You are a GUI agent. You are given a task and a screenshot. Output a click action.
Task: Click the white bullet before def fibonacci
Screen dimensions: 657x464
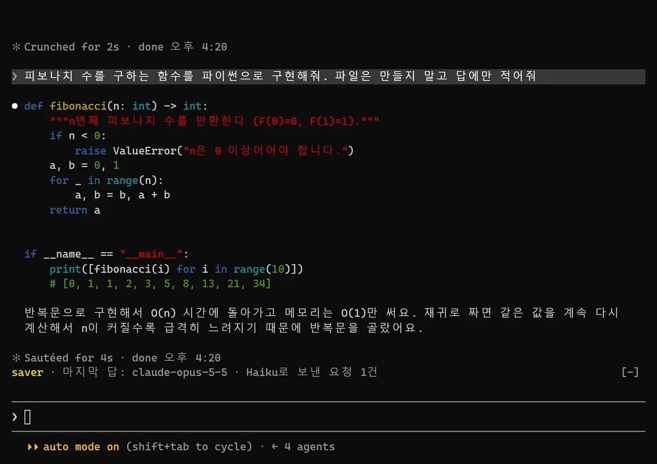(x=15, y=106)
